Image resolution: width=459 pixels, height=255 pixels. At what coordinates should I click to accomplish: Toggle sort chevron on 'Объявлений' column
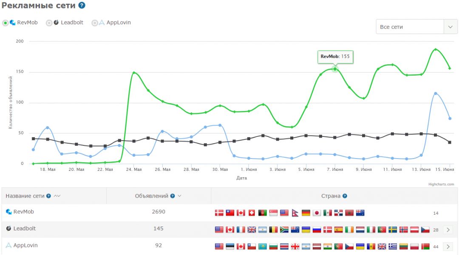click(x=179, y=196)
